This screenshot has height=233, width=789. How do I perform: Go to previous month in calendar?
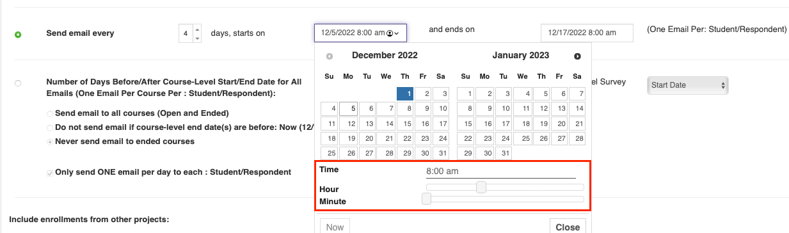pos(329,56)
